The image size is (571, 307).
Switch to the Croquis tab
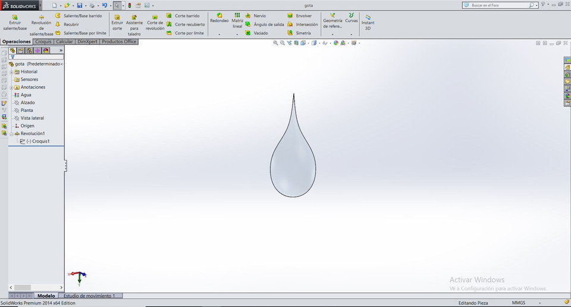(43, 42)
